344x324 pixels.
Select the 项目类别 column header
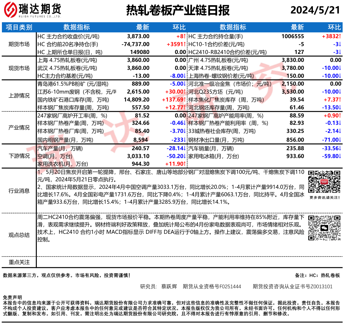[19, 27]
